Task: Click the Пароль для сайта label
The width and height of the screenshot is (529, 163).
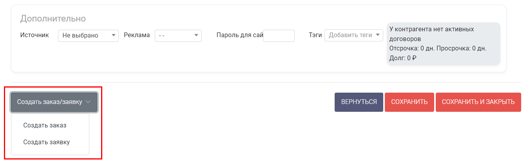Action: [x=239, y=35]
